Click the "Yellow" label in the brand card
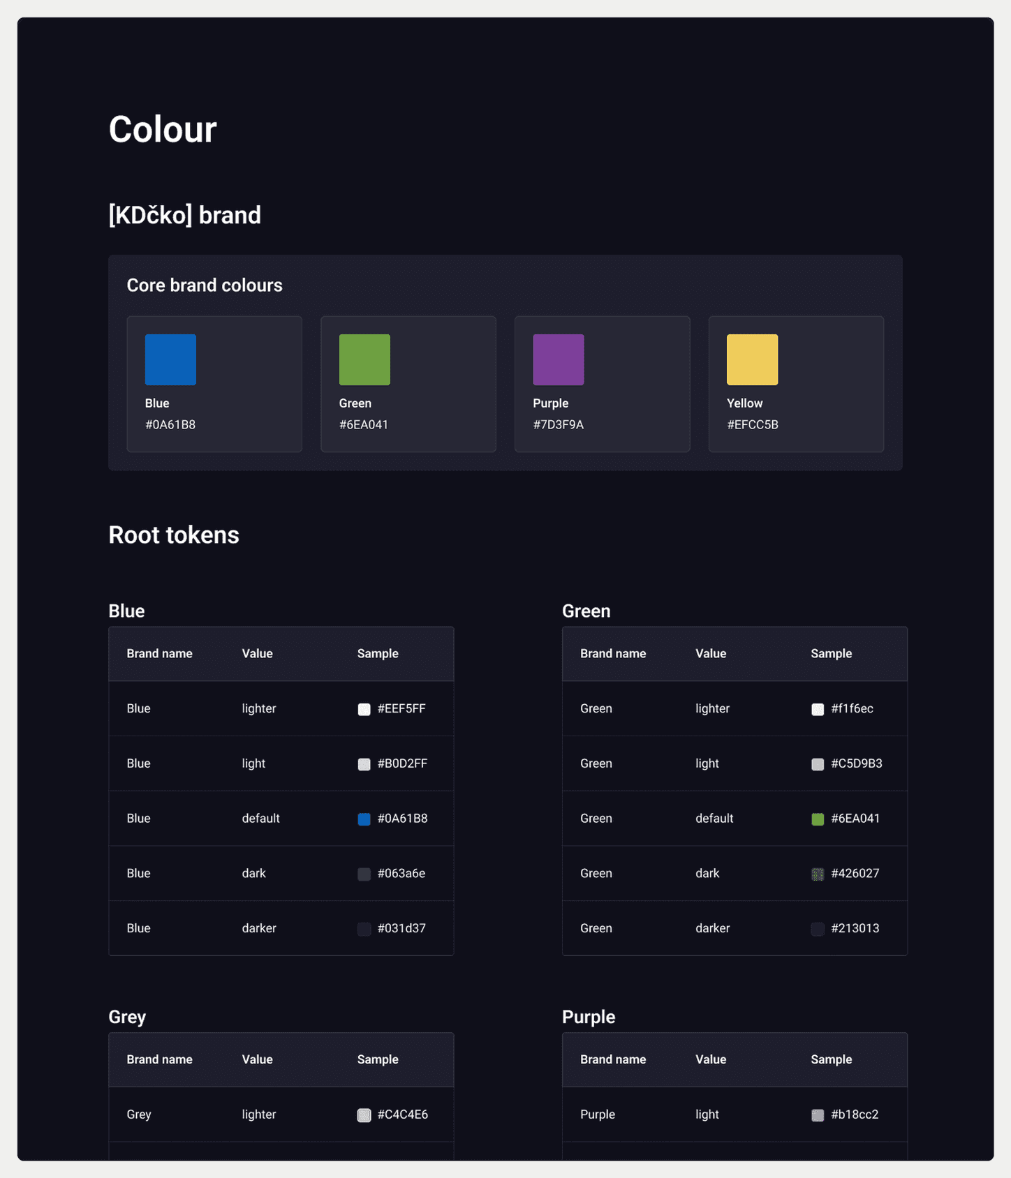 (745, 403)
